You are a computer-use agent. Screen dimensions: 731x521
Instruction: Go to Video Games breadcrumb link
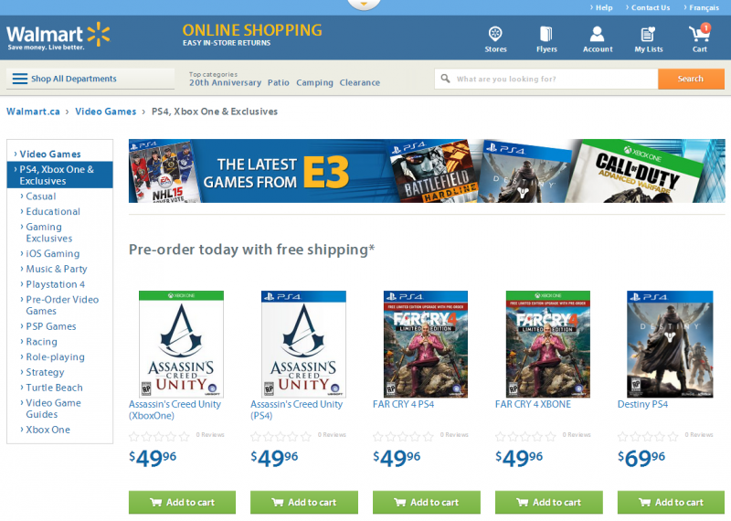click(x=106, y=112)
